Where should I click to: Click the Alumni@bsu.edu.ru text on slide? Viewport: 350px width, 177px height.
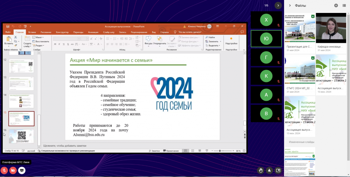89,135
